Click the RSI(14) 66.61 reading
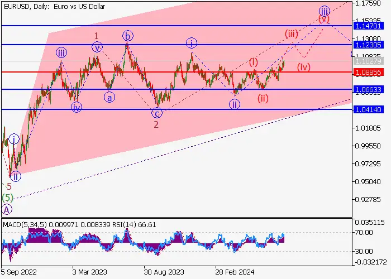This screenshot has width=391, height=279. click(x=133, y=225)
